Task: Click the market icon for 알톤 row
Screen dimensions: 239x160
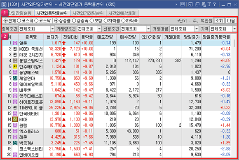Action: [15, 43]
